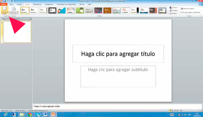Choose the orange-and-blue angled theme
The image size is (203, 117).
pyautogui.click(x=61, y=10)
